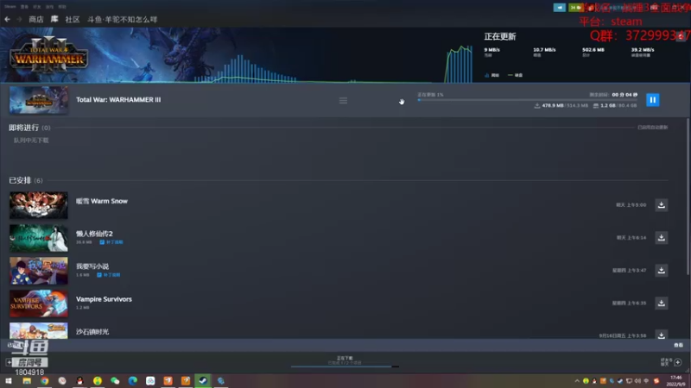
Task: Click the Steam icon in the taskbar
Action: pos(203,380)
